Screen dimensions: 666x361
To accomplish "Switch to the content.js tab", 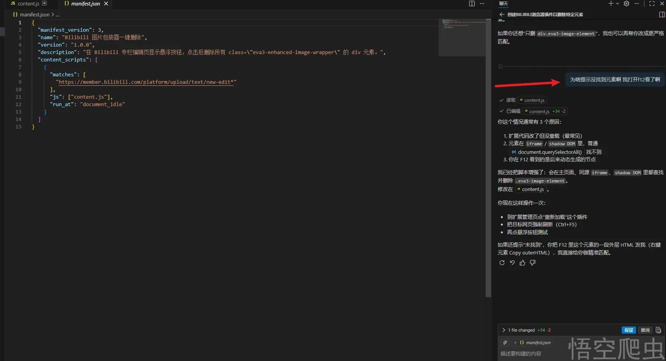I will (x=28, y=4).
